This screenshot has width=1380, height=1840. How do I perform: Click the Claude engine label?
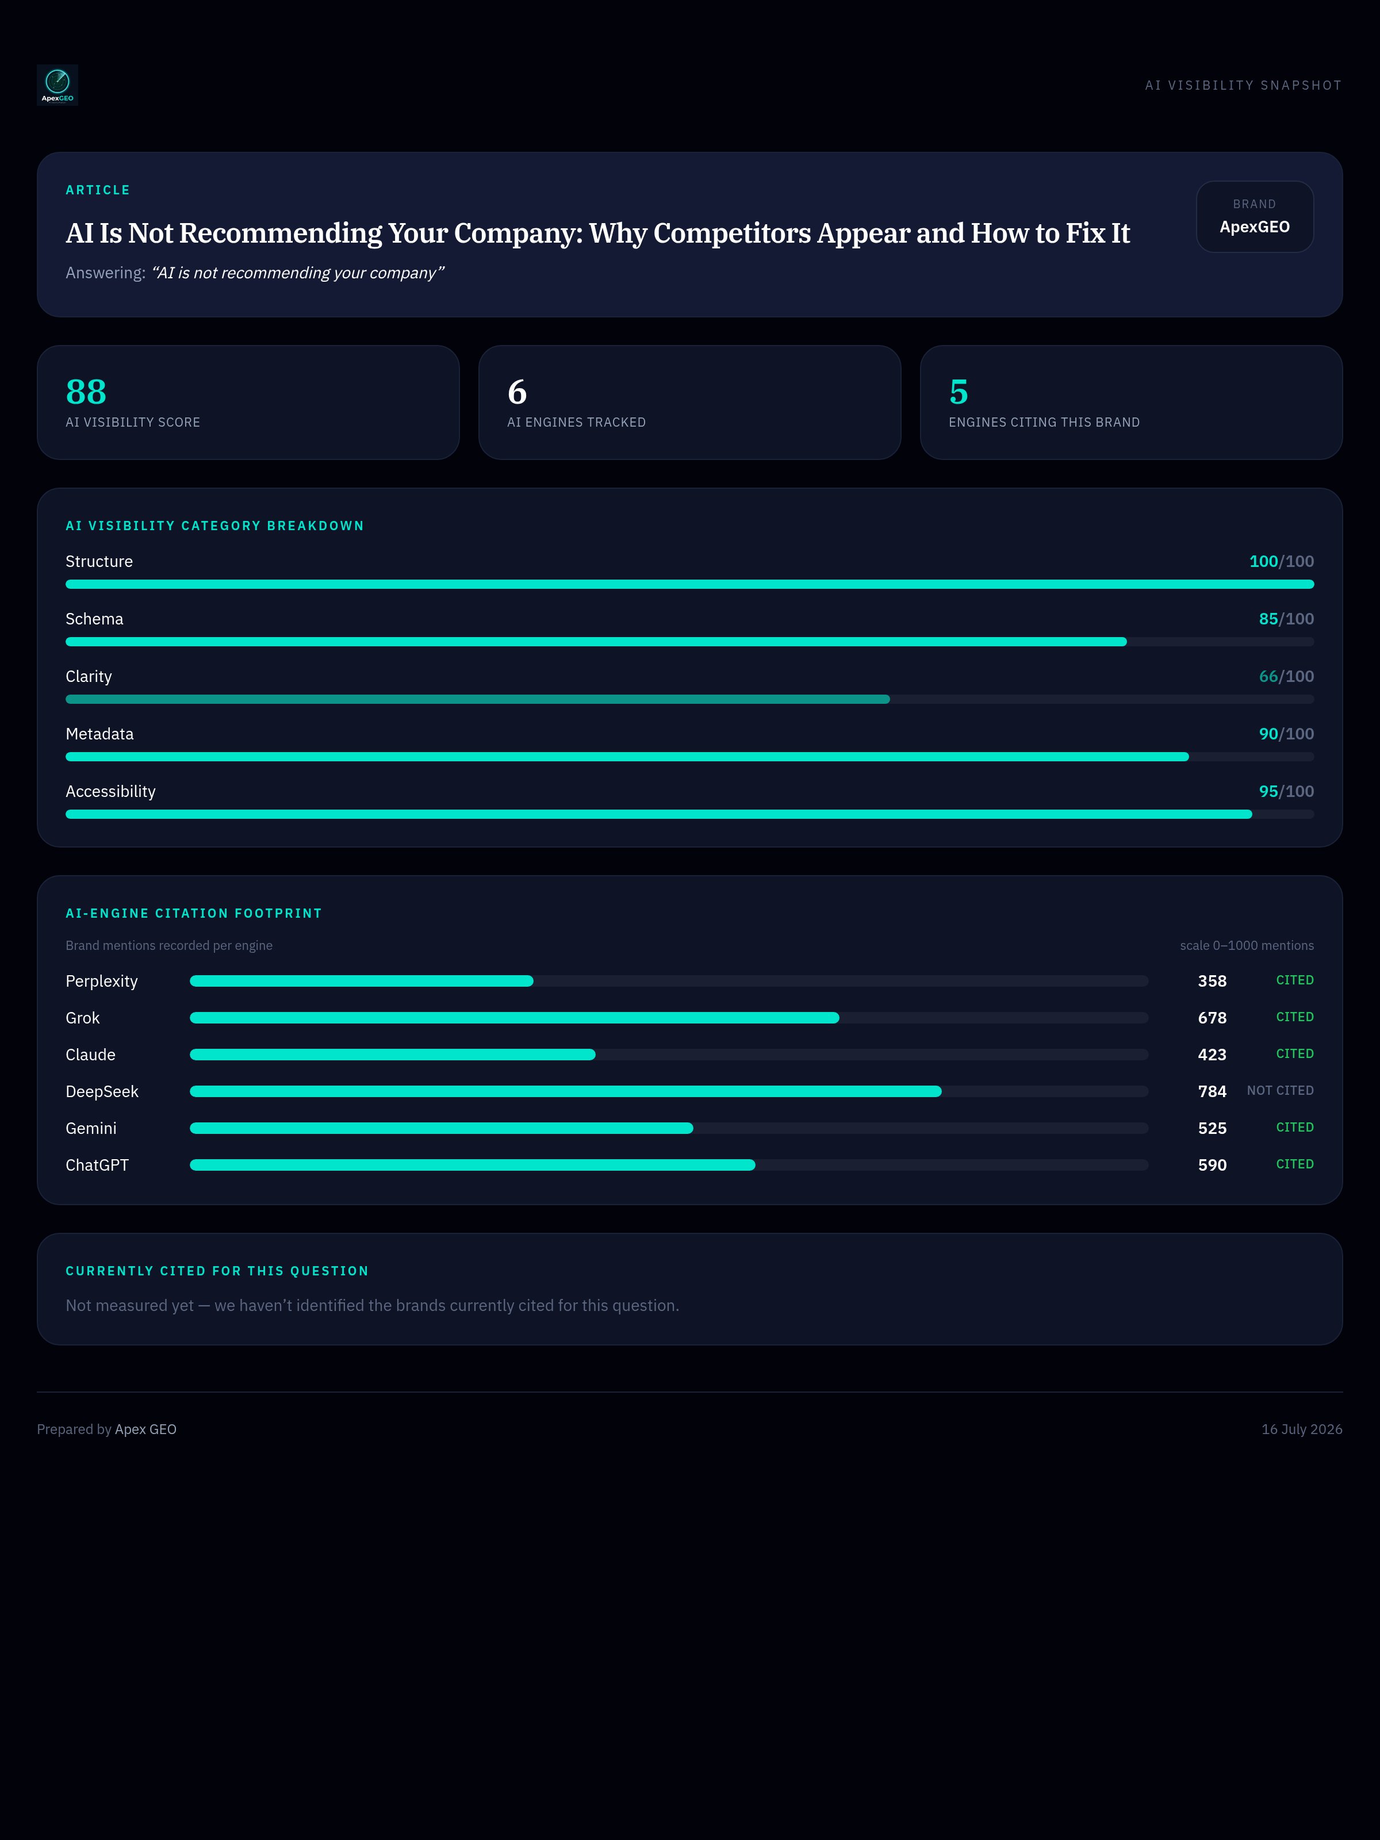[90, 1055]
